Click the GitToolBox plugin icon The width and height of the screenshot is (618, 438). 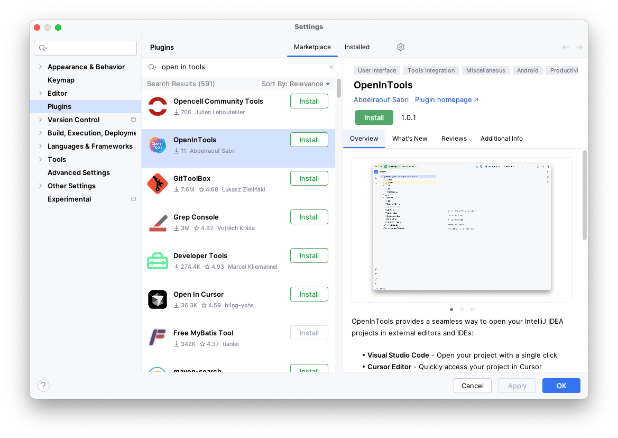(158, 184)
